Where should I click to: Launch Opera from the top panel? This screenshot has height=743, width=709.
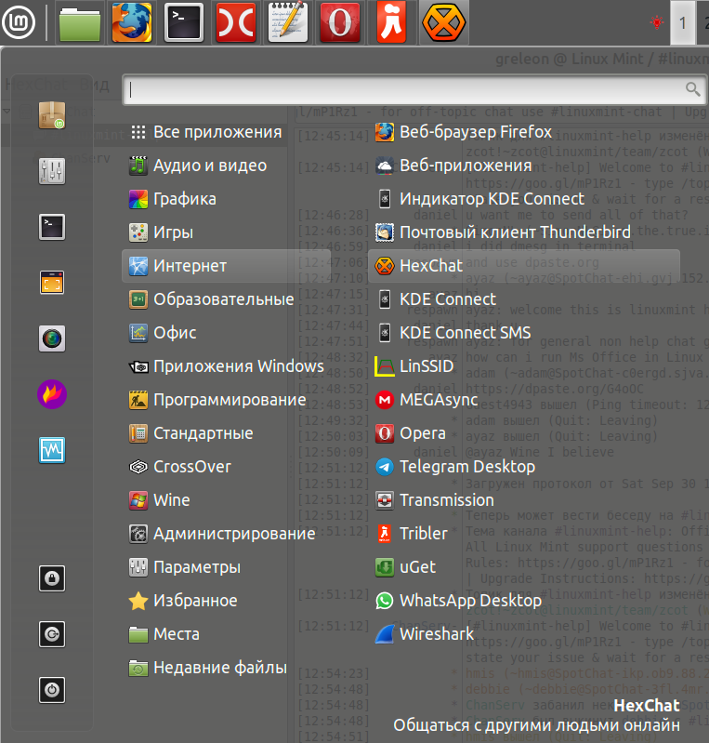click(x=339, y=22)
